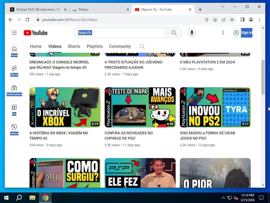The height and width of the screenshot is (203, 270).
Task: Switch to the Roblox tab
Action: pyautogui.click(x=100, y=10)
